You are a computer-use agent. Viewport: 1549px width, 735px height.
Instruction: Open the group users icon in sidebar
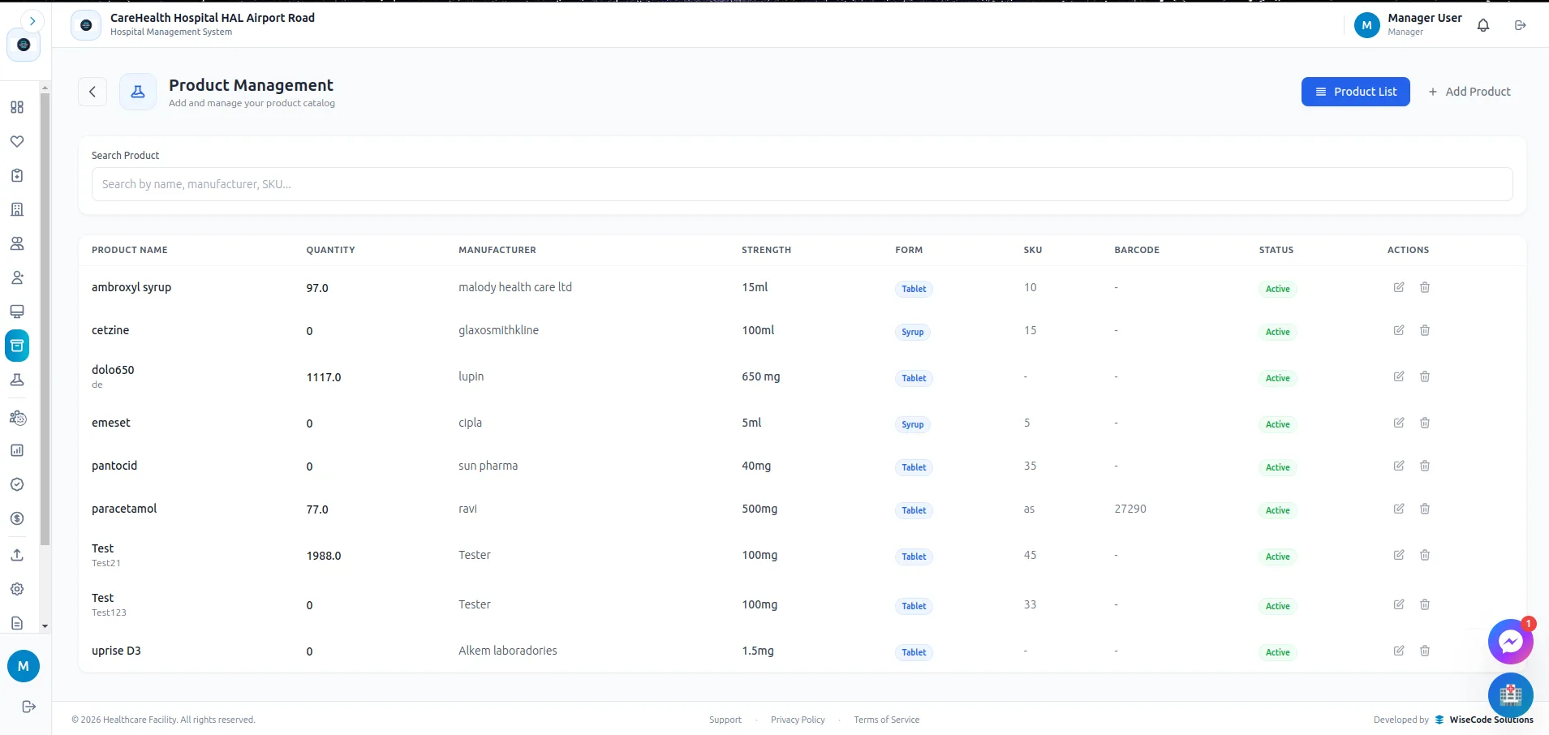tap(17, 243)
